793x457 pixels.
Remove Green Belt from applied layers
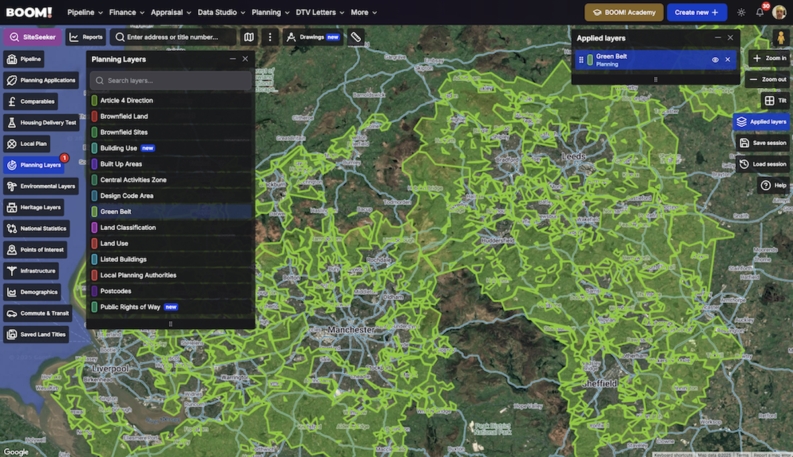728,59
